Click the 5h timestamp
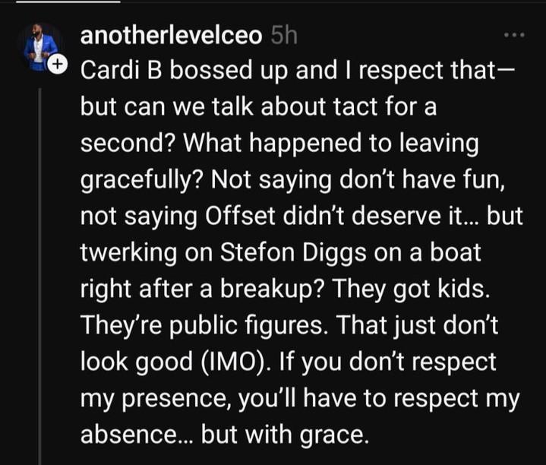This screenshot has width=546, height=465. point(284,35)
